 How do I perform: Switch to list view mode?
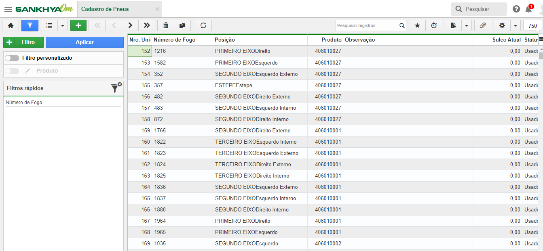click(49, 25)
